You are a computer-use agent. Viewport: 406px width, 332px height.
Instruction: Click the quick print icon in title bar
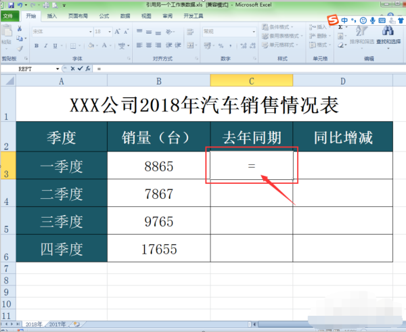click(46, 5)
